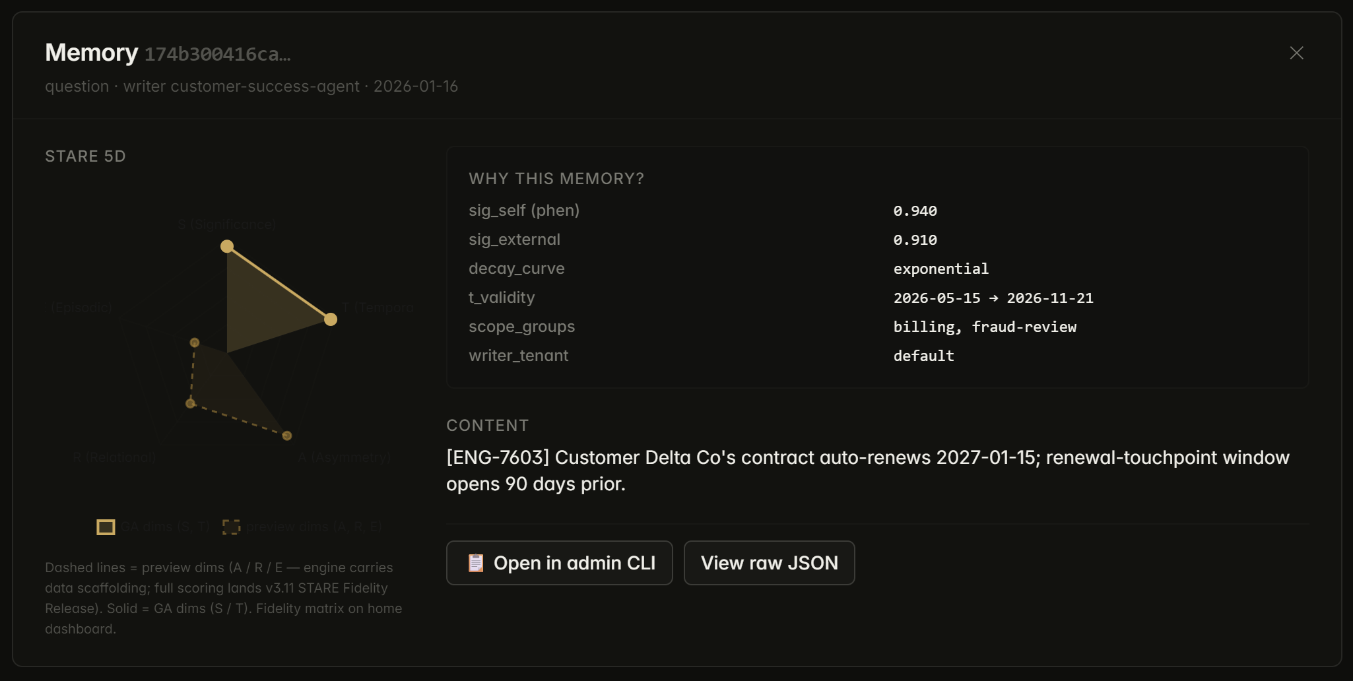This screenshot has width=1353, height=681.
Task: Click the decay_curve value exponential
Action: tap(940, 269)
